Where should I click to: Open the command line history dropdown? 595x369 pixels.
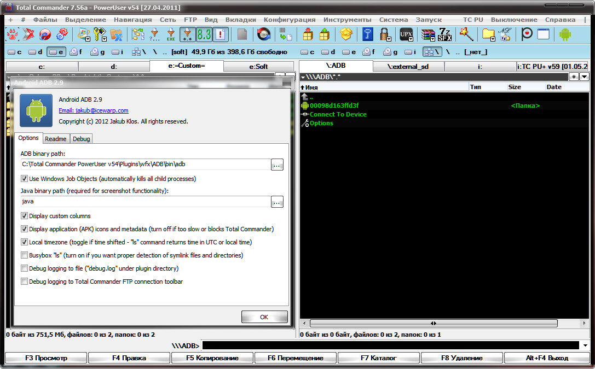586,345
